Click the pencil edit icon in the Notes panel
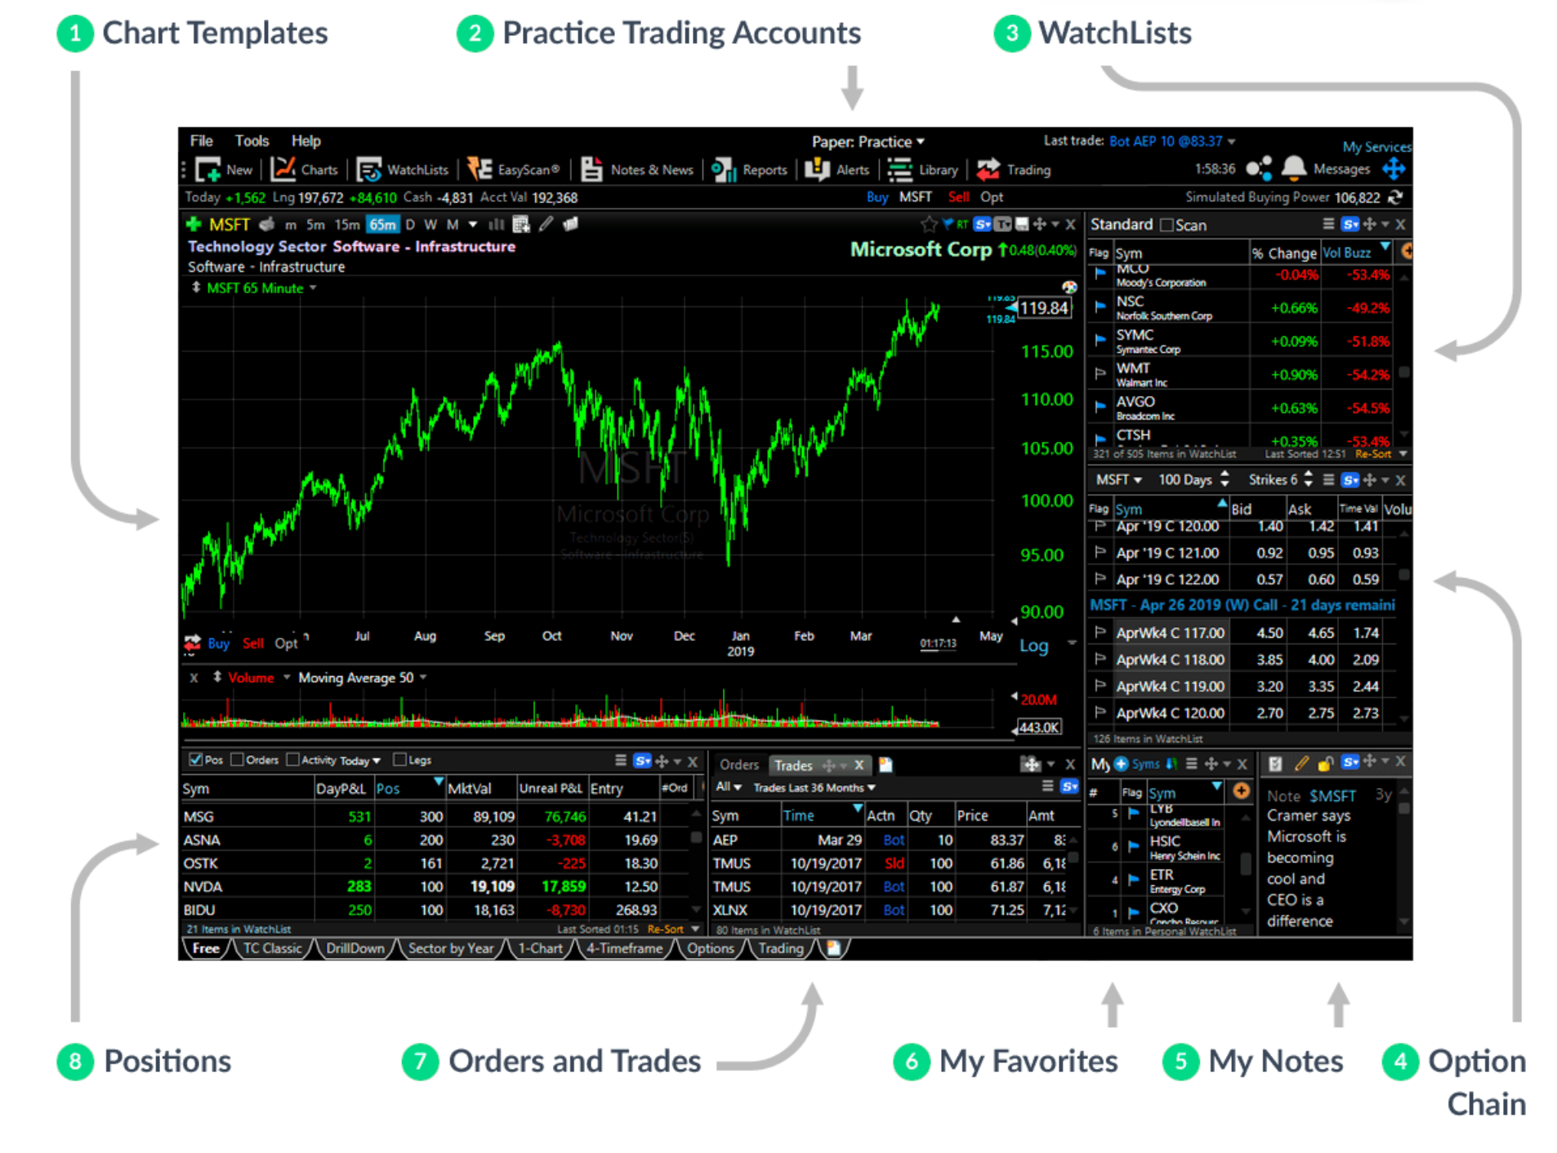1557x1153 pixels. point(1300,763)
